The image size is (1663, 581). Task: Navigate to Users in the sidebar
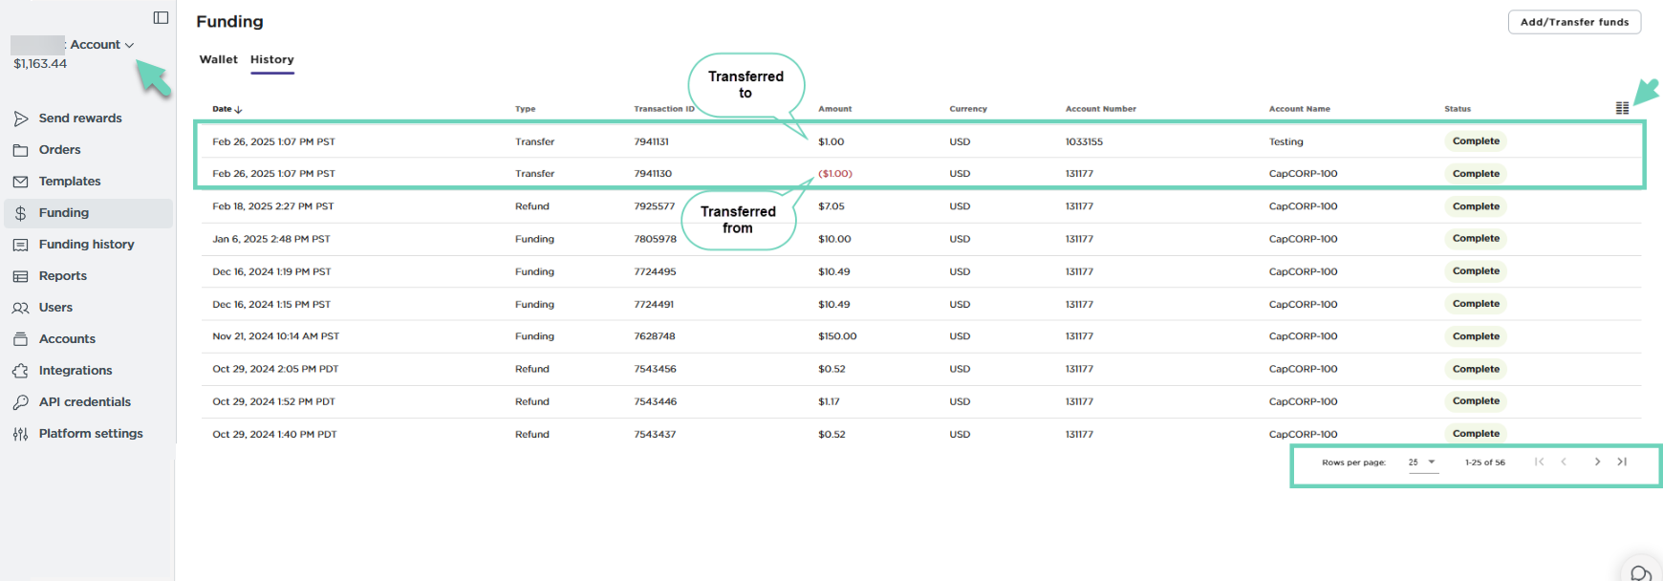[x=55, y=308]
